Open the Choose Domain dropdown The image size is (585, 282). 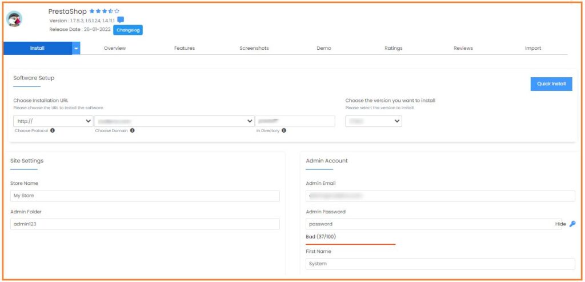coord(174,121)
